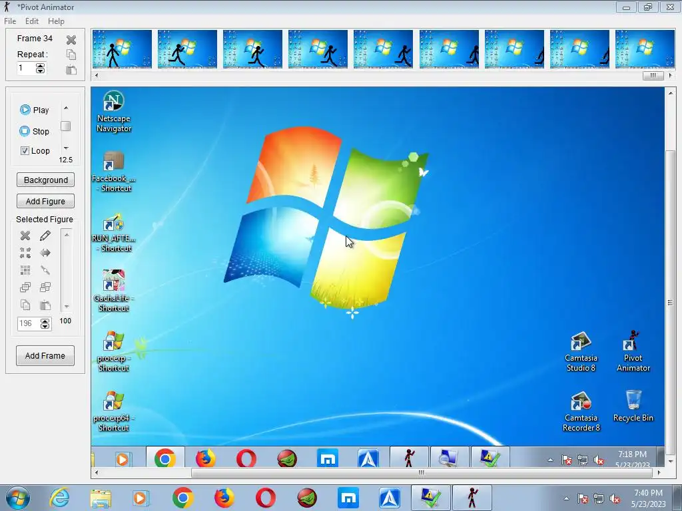Viewport: 682px width, 511px height.
Task: Click the canvas vertical scrollbar up arrow
Action: [x=670, y=93]
